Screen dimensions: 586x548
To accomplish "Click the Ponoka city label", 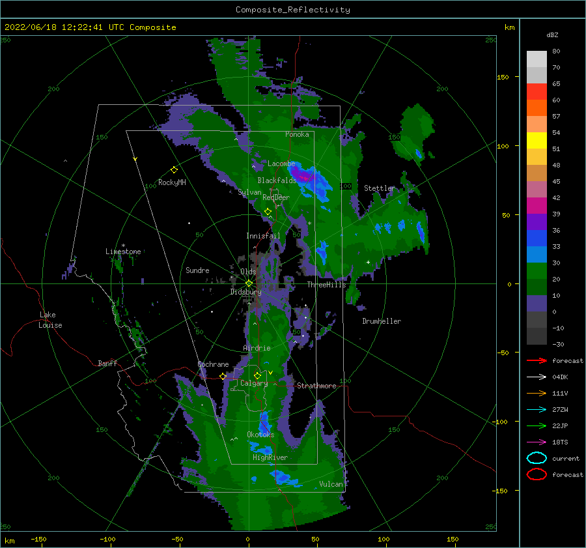I will 297,134.
